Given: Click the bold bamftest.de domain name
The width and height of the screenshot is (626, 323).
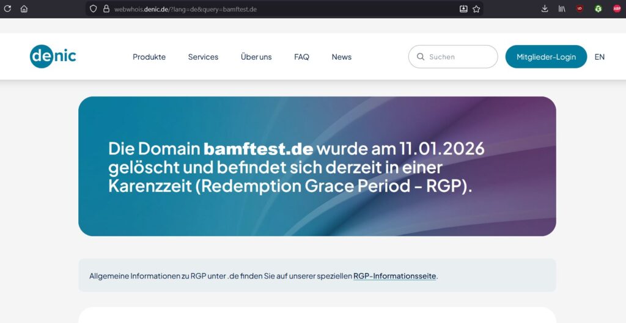Looking at the screenshot, I should coord(259,149).
